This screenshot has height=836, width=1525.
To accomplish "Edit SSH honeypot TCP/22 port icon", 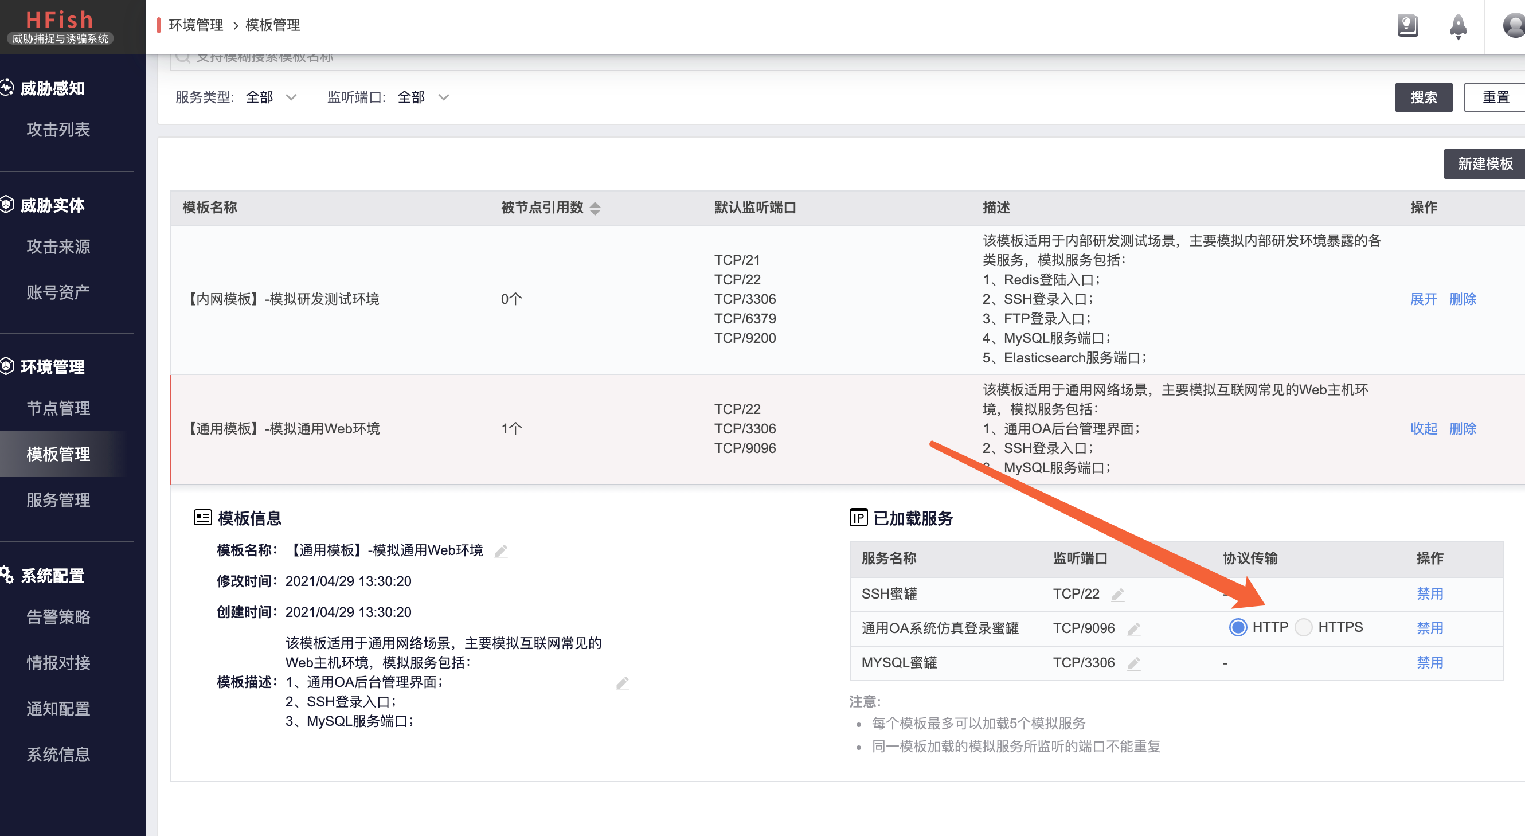I will (1118, 594).
